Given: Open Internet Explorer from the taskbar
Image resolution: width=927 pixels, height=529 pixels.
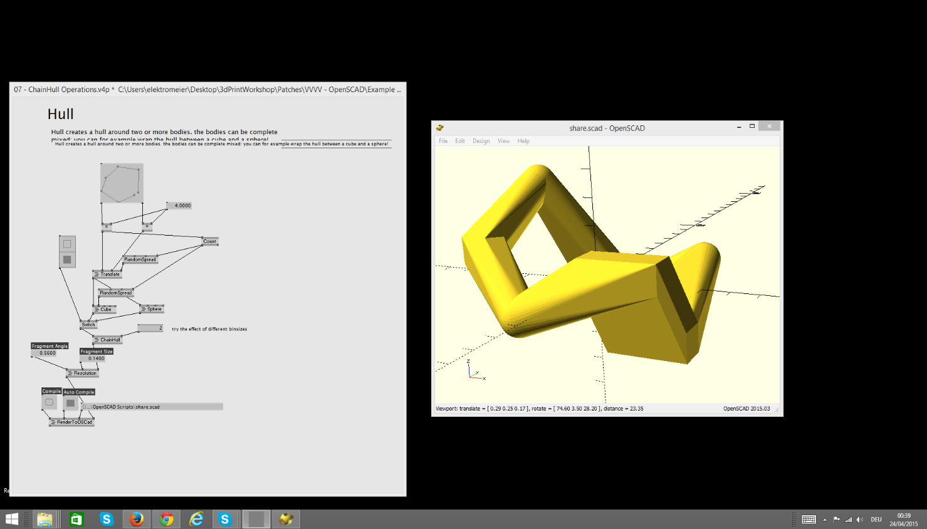Looking at the screenshot, I should pyautogui.click(x=196, y=519).
